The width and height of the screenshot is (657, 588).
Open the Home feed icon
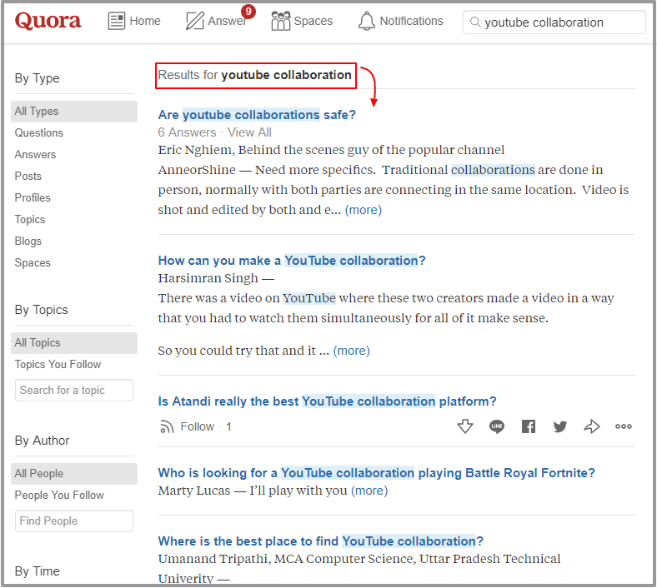click(117, 21)
